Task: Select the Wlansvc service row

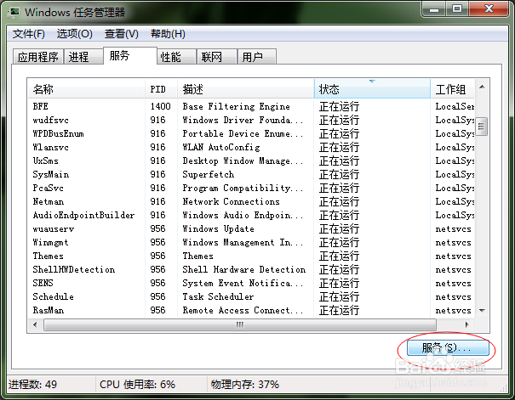Action: [251, 148]
